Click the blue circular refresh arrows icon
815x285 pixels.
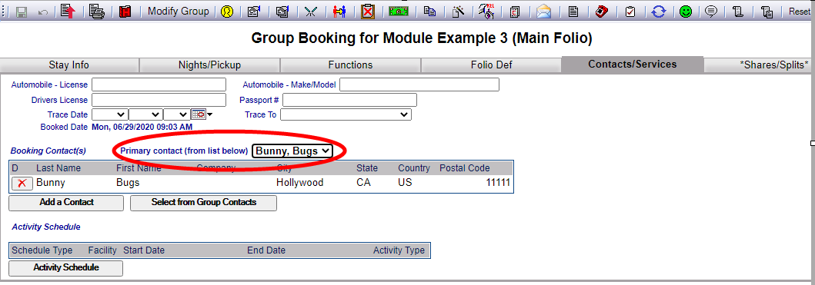pyautogui.click(x=659, y=12)
